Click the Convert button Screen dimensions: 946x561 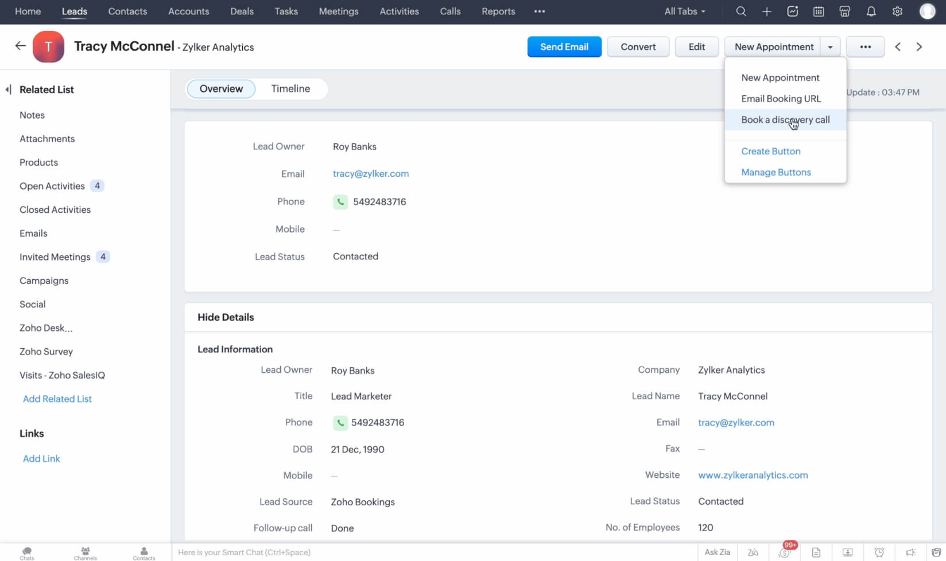coord(638,47)
